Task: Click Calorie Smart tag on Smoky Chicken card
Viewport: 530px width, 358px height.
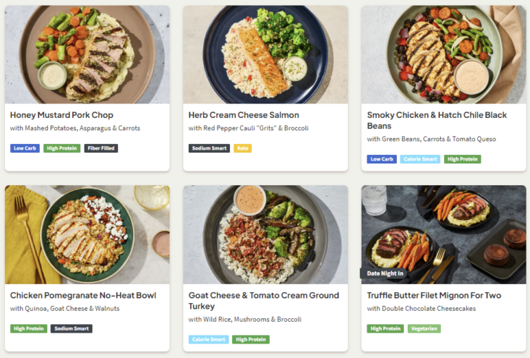Action: click(x=420, y=159)
